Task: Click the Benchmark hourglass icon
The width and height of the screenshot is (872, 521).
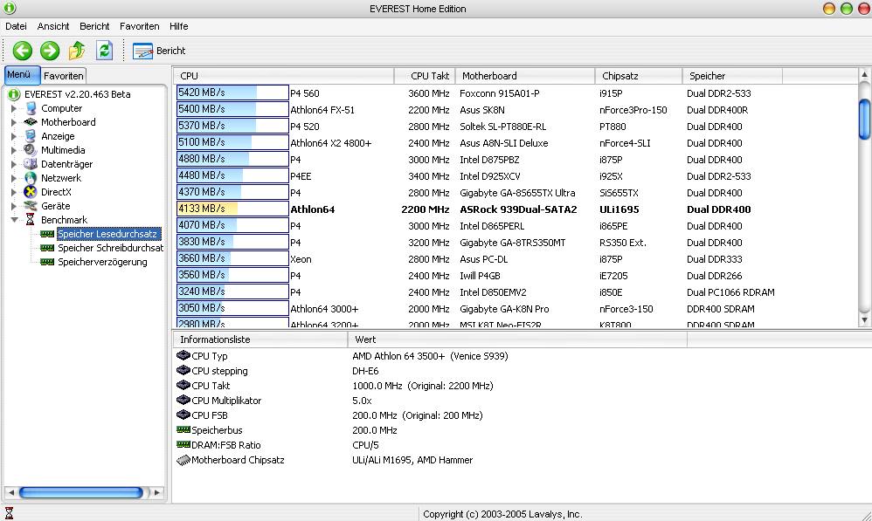Action: [30, 220]
